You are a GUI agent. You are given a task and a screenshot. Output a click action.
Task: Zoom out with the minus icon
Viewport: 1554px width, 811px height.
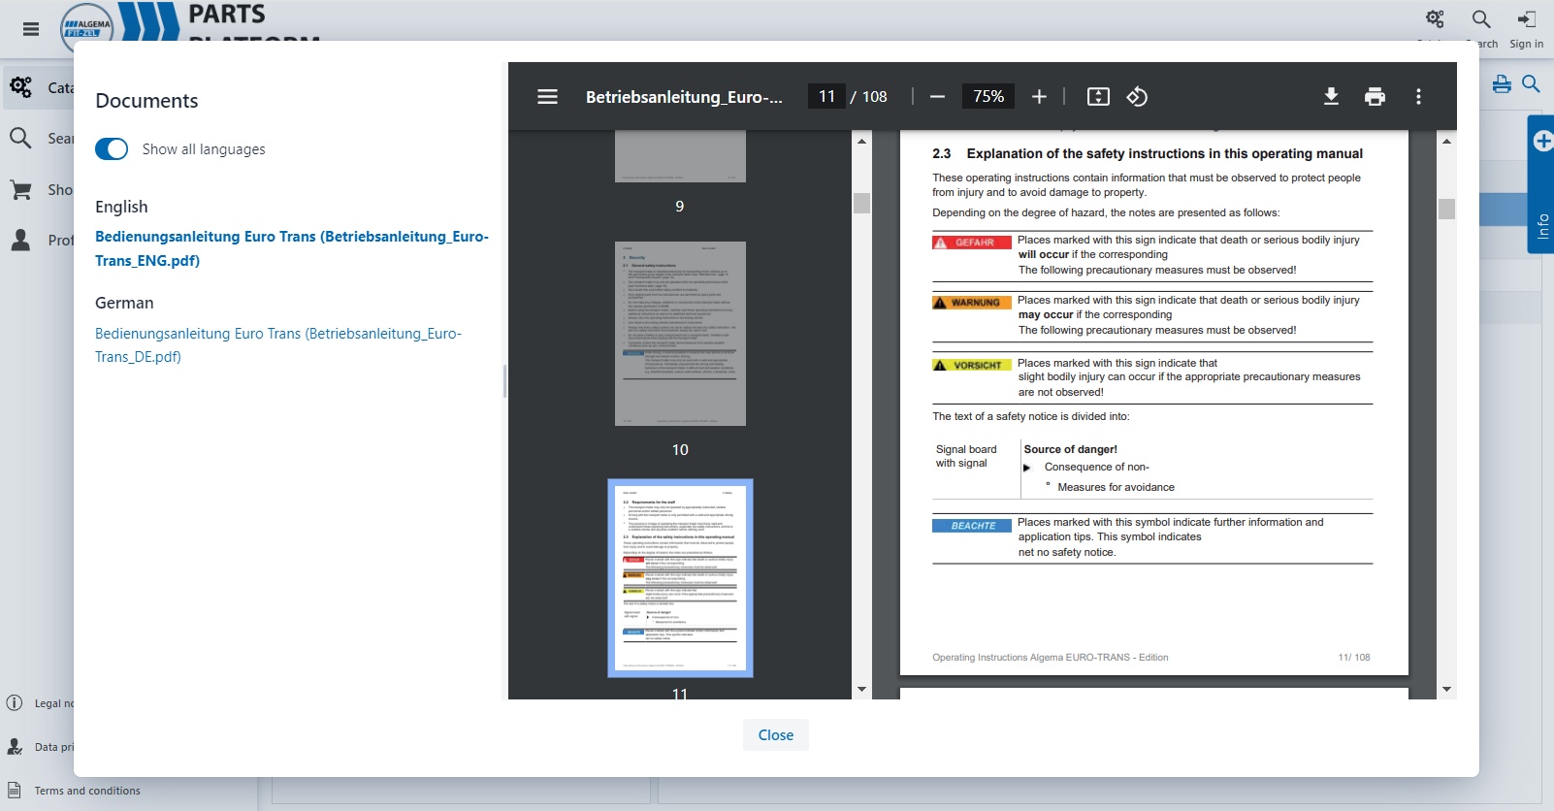click(x=937, y=96)
